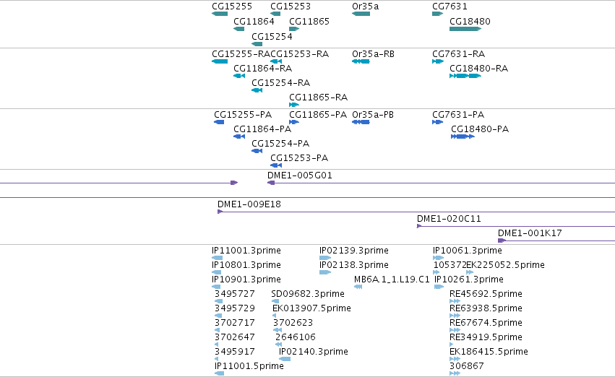This screenshot has width=615, height=377.
Task: Click the MB6A.1_1.L19.C1 feature label
Action: [392, 279]
